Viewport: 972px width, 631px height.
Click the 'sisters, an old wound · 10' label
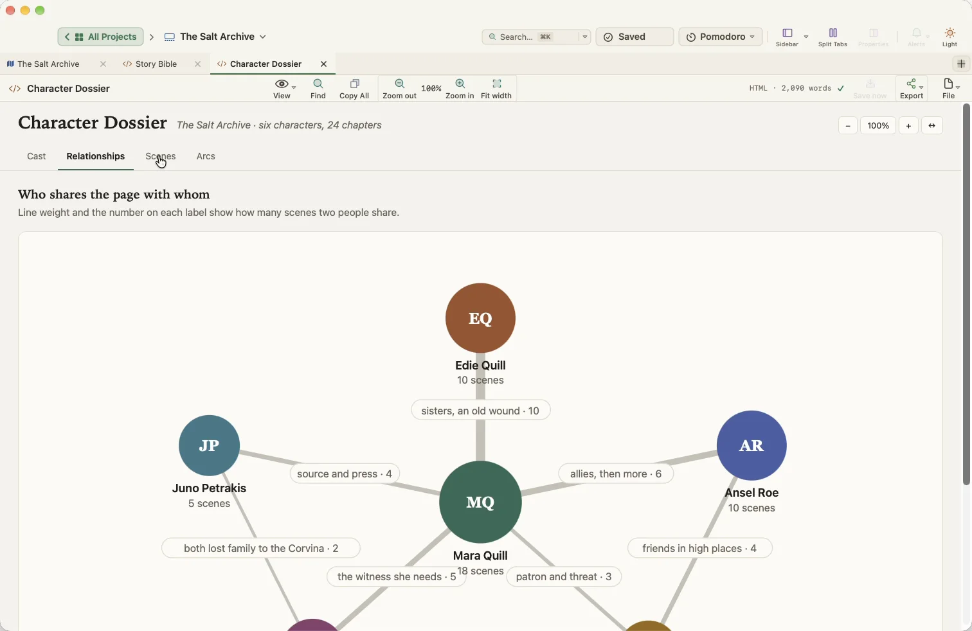click(480, 411)
